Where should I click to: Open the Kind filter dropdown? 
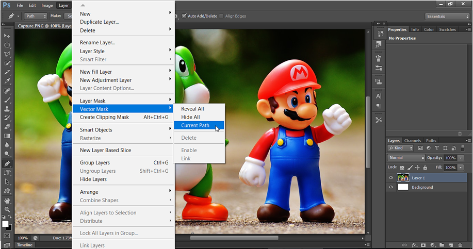[x=401, y=148]
